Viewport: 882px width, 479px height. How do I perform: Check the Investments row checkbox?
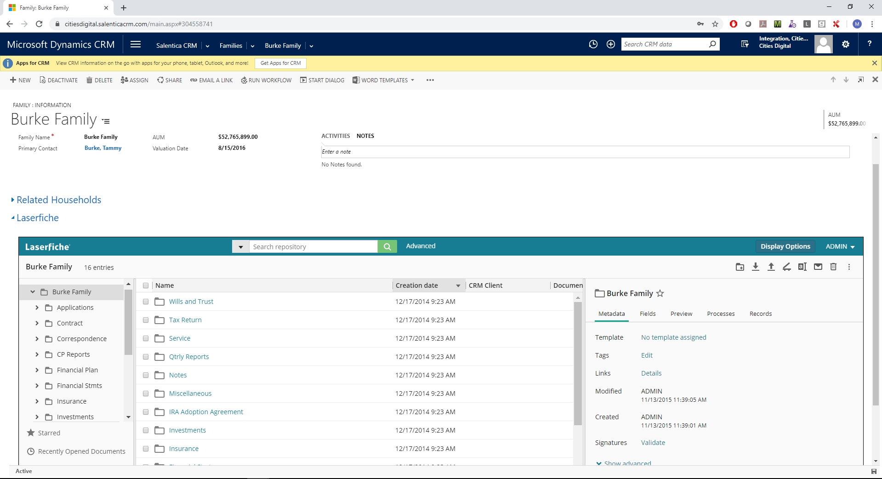146,430
